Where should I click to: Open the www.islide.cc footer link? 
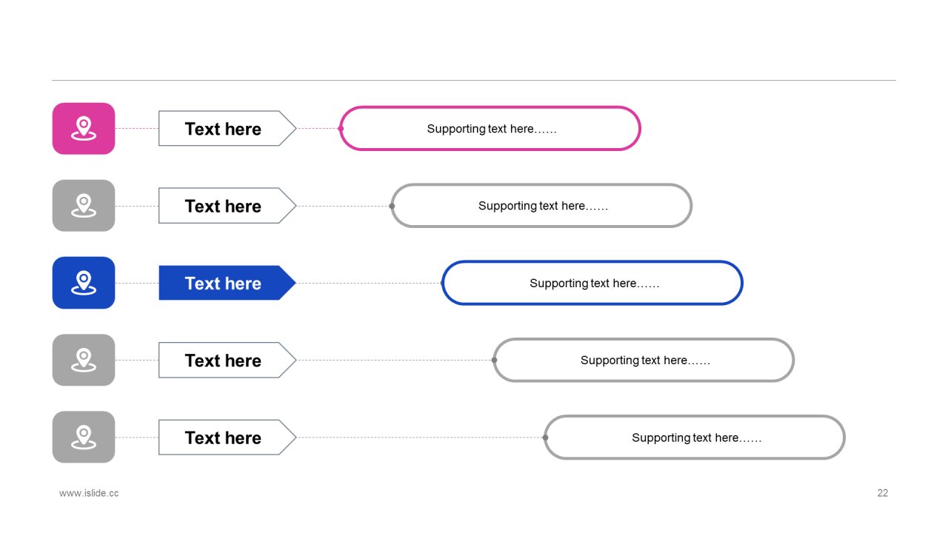tap(89, 493)
